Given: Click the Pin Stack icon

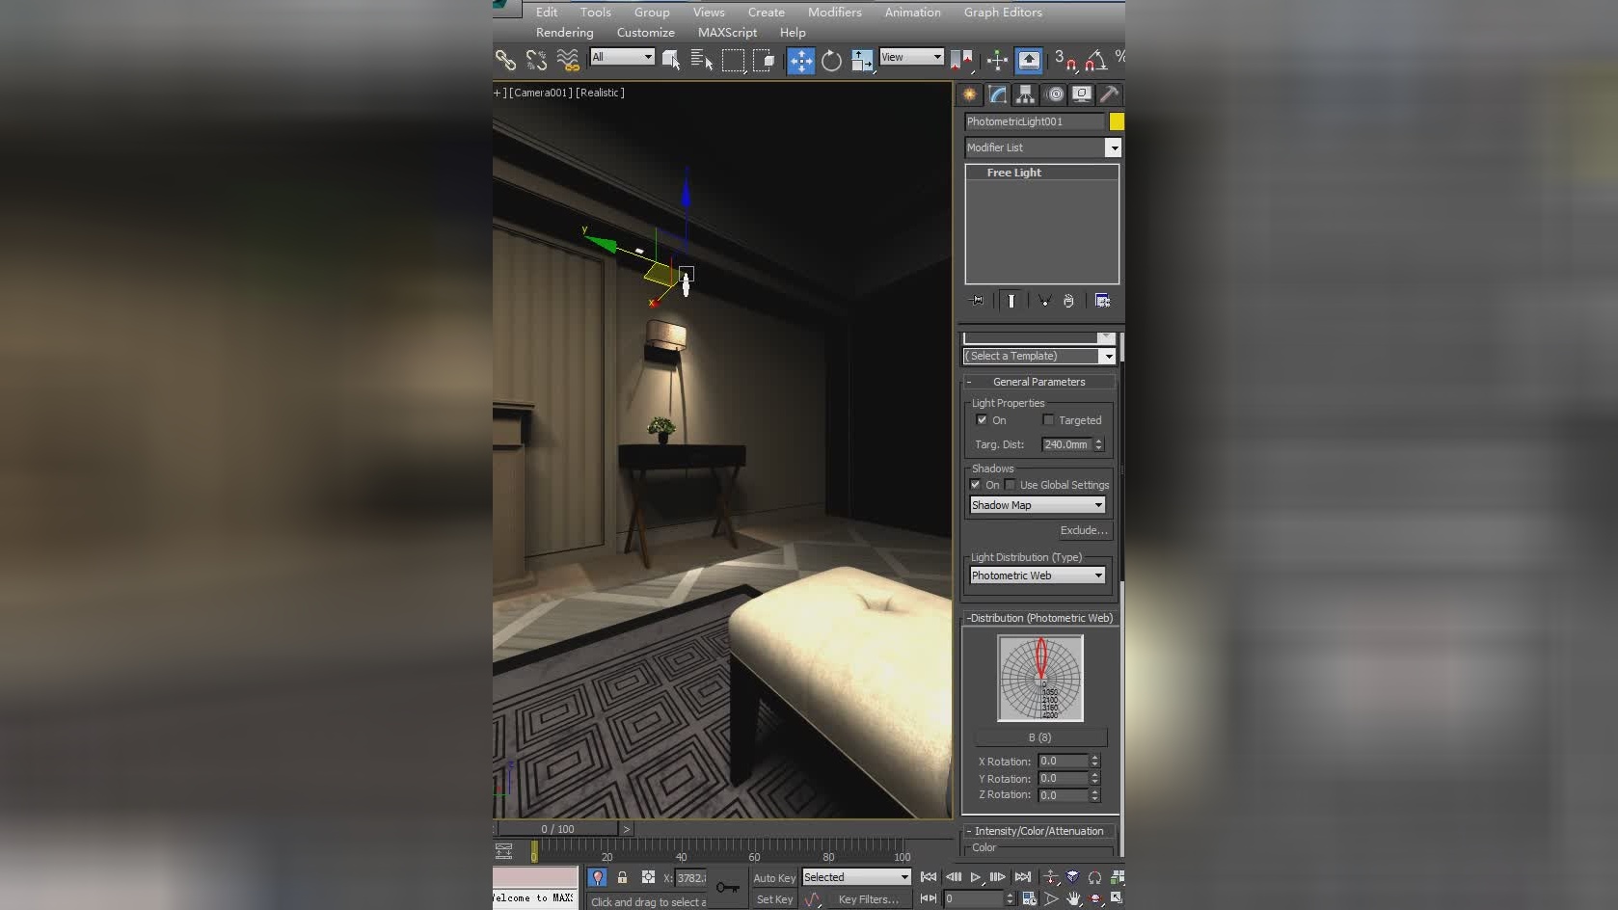Looking at the screenshot, I should point(977,301).
